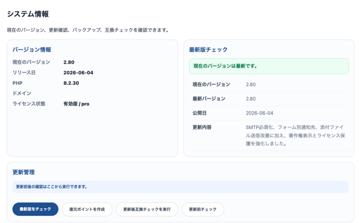Select the 更新内容 row label
Screen dimensions: 359x223
click(x=202, y=127)
